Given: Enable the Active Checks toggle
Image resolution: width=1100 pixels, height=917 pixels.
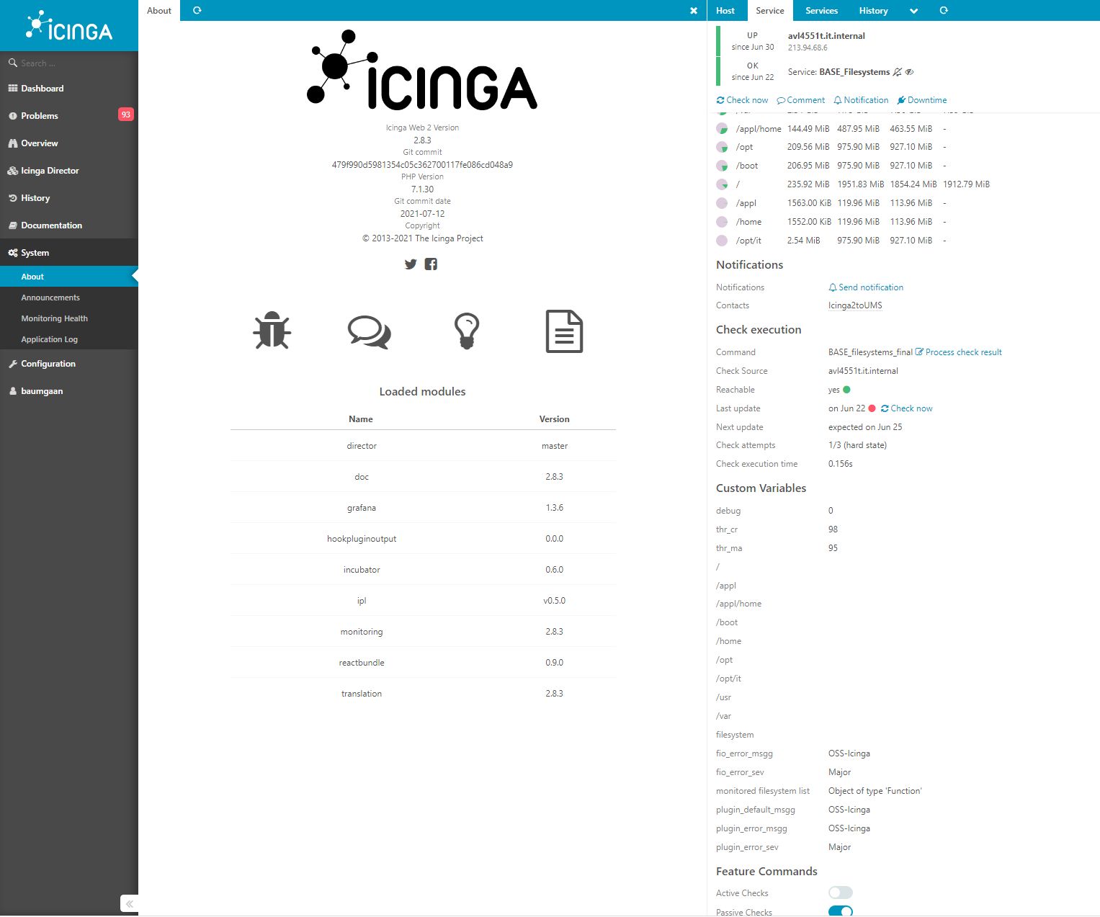Looking at the screenshot, I should (x=840, y=893).
